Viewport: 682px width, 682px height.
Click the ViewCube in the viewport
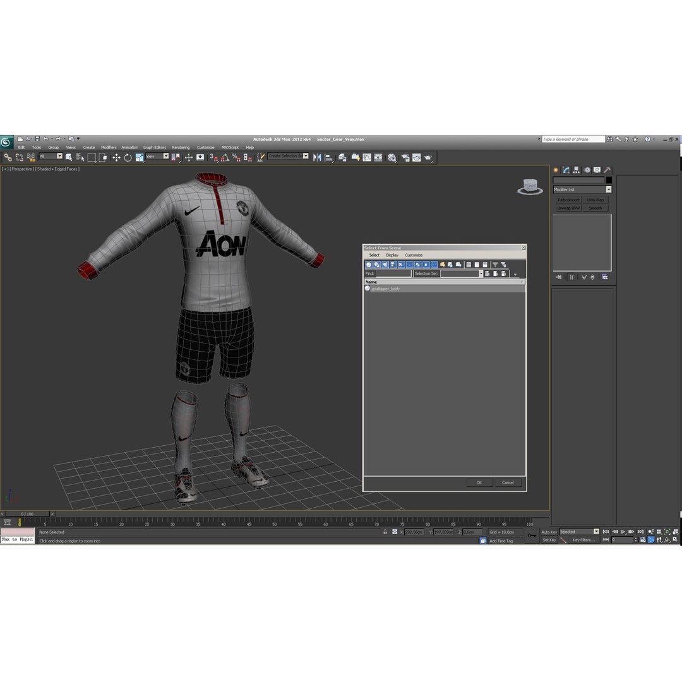pyautogui.click(x=530, y=186)
